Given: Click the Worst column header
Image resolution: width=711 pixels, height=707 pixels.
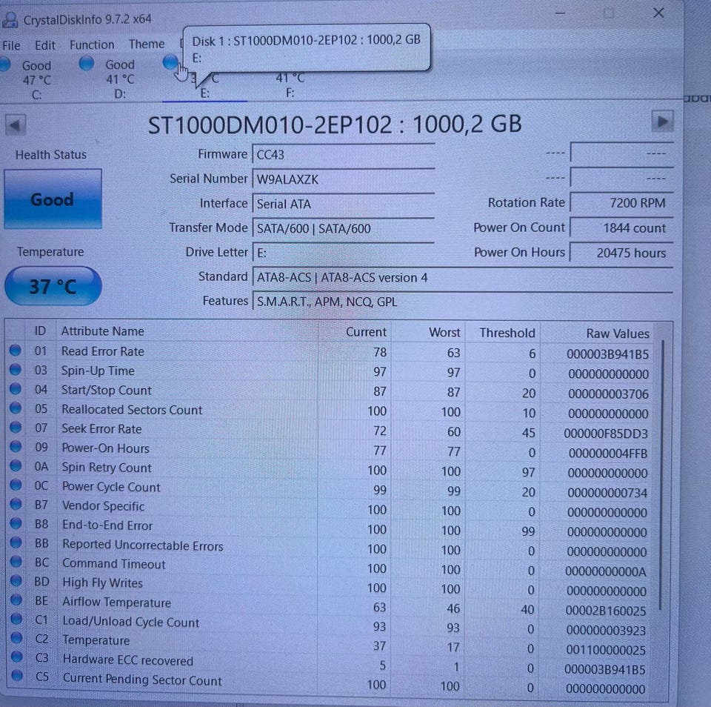Looking at the screenshot, I should [444, 333].
